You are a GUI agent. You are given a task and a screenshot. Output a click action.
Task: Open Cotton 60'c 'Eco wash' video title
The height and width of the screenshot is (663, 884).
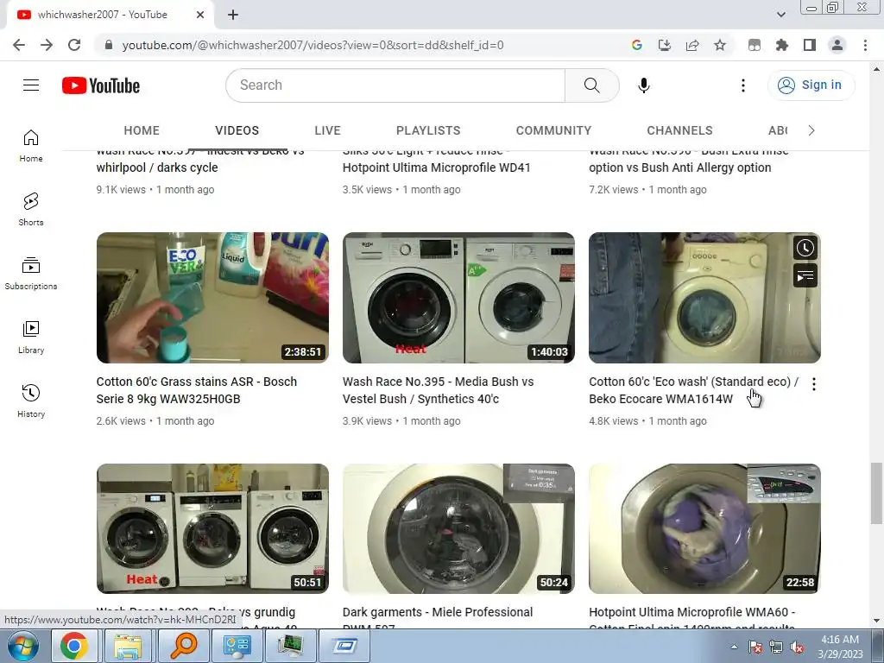click(x=693, y=390)
